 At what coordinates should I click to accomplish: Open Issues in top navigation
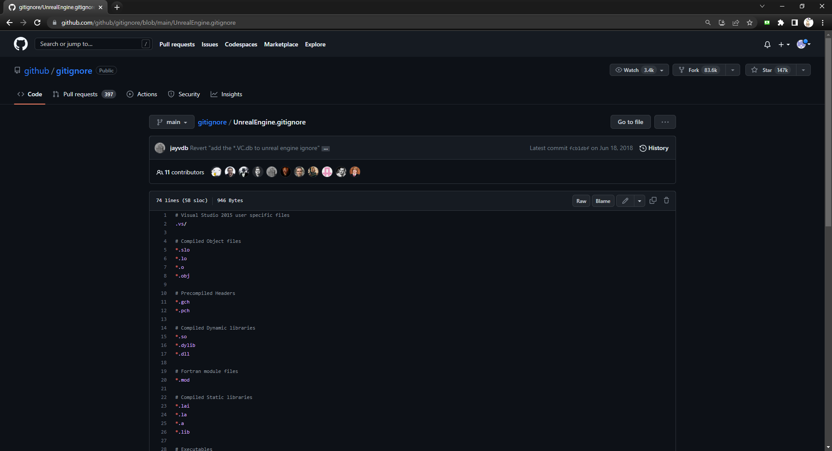point(210,44)
